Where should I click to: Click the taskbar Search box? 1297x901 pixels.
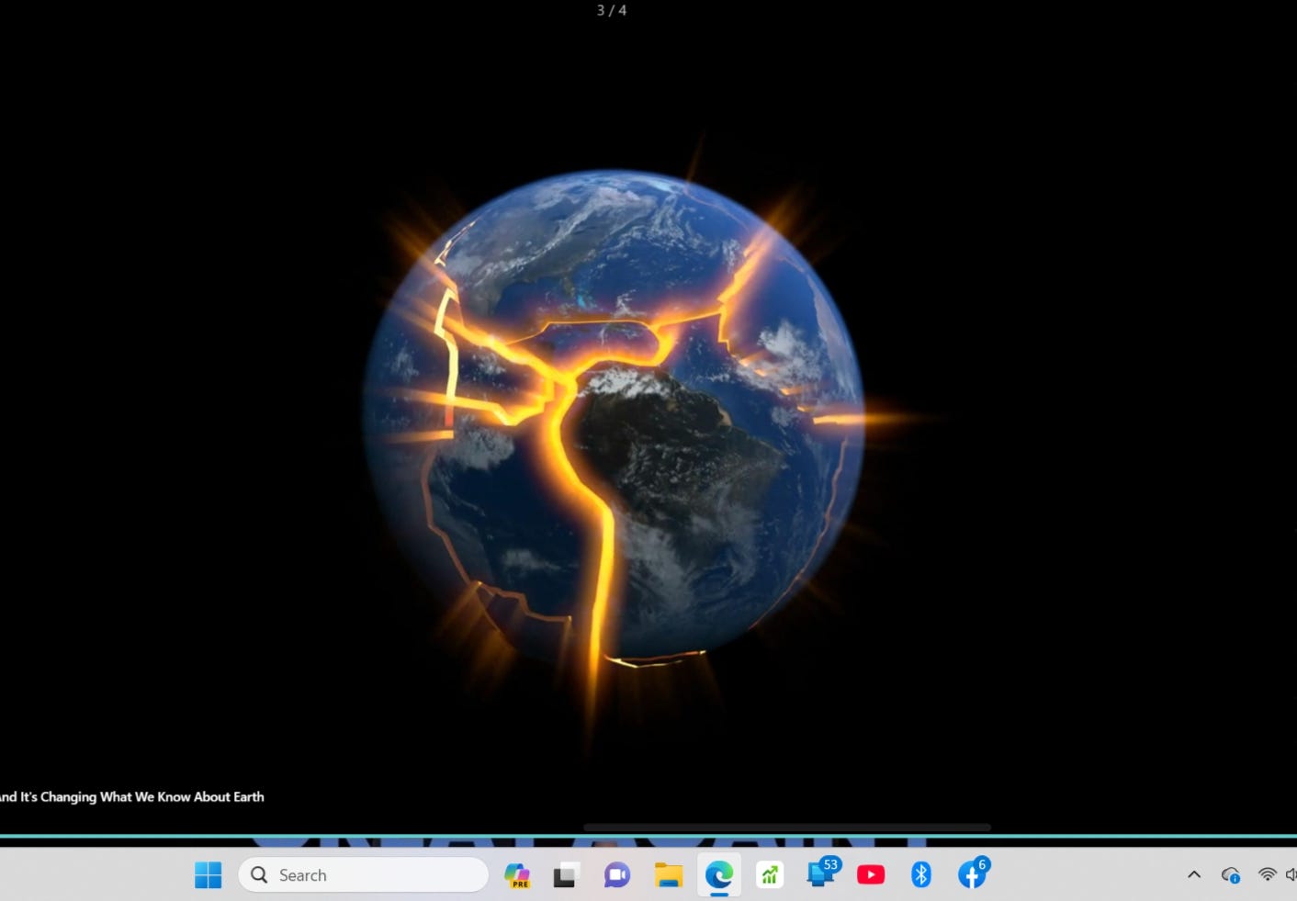(x=363, y=875)
